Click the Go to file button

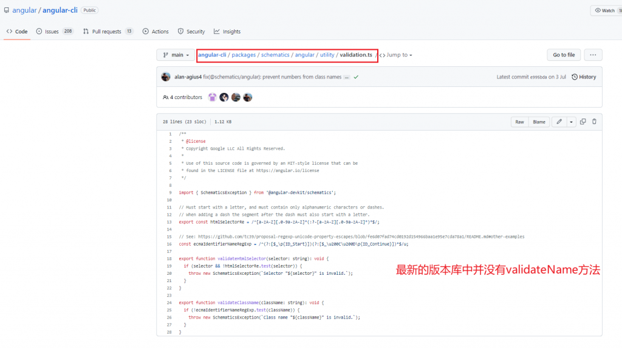(564, 55)
